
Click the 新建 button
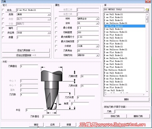click(69, 125)
